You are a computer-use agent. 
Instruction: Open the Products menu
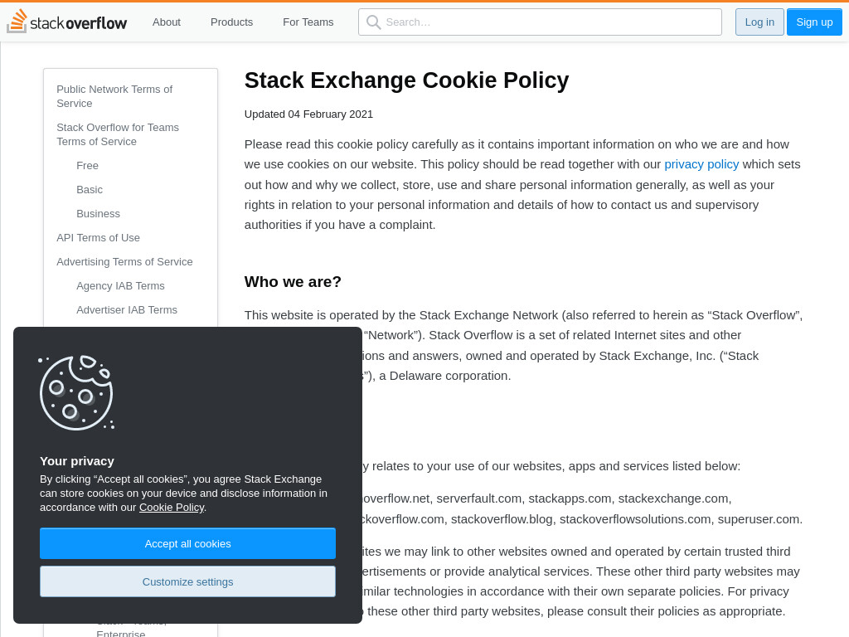(232, 22)
